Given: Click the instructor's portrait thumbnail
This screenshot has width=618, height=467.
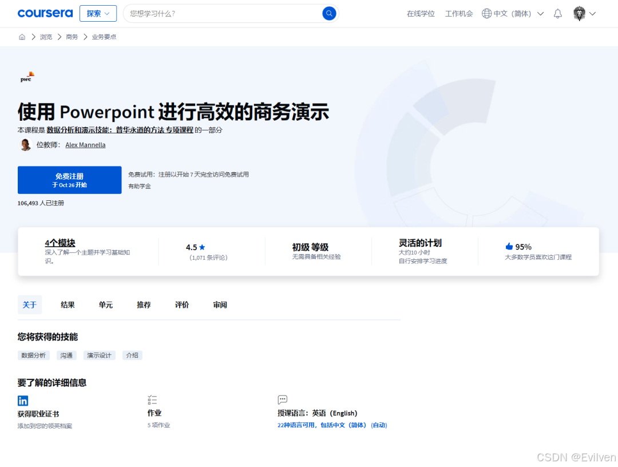Looking at the screenshot, I should coord(25,145).
